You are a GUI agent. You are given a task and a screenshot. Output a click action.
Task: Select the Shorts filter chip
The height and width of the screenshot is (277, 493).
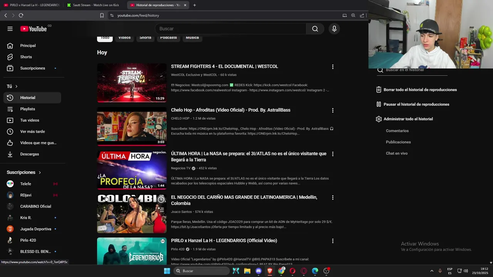145,38
